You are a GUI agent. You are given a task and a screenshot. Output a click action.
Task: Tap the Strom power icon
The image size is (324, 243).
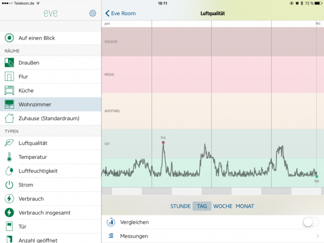pyautogui.click(x=9, y=184)
